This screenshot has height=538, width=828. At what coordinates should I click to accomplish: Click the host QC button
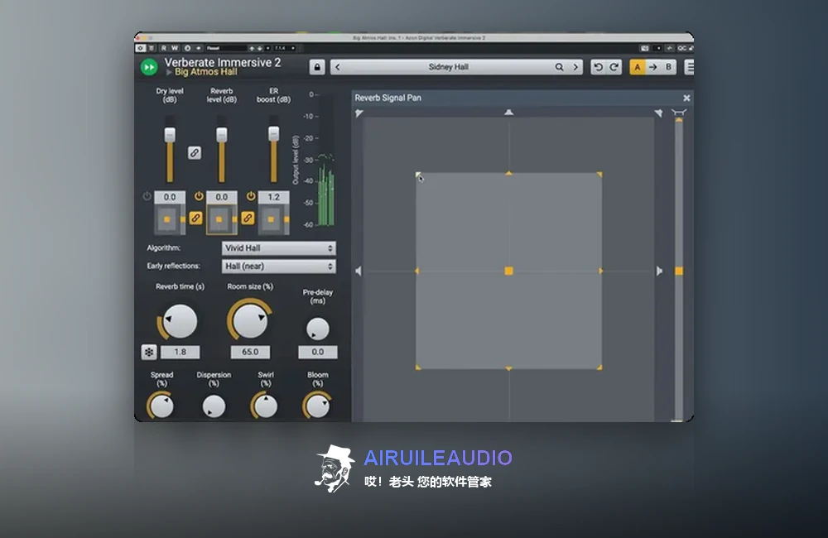pos(681,48)
